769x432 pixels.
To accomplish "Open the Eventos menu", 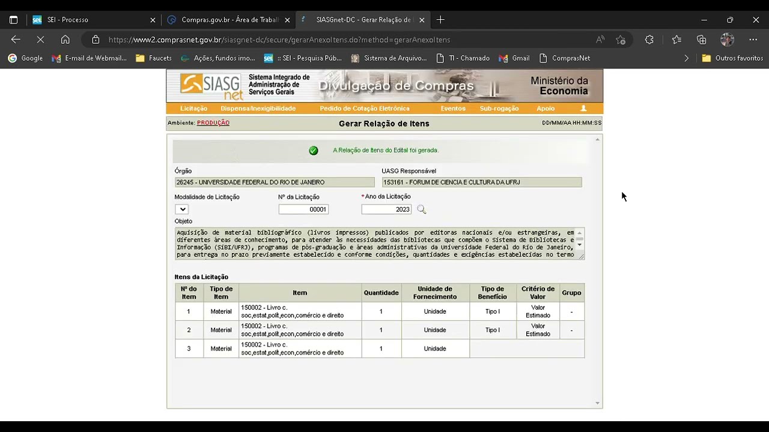I will click(x=453, y=109).
